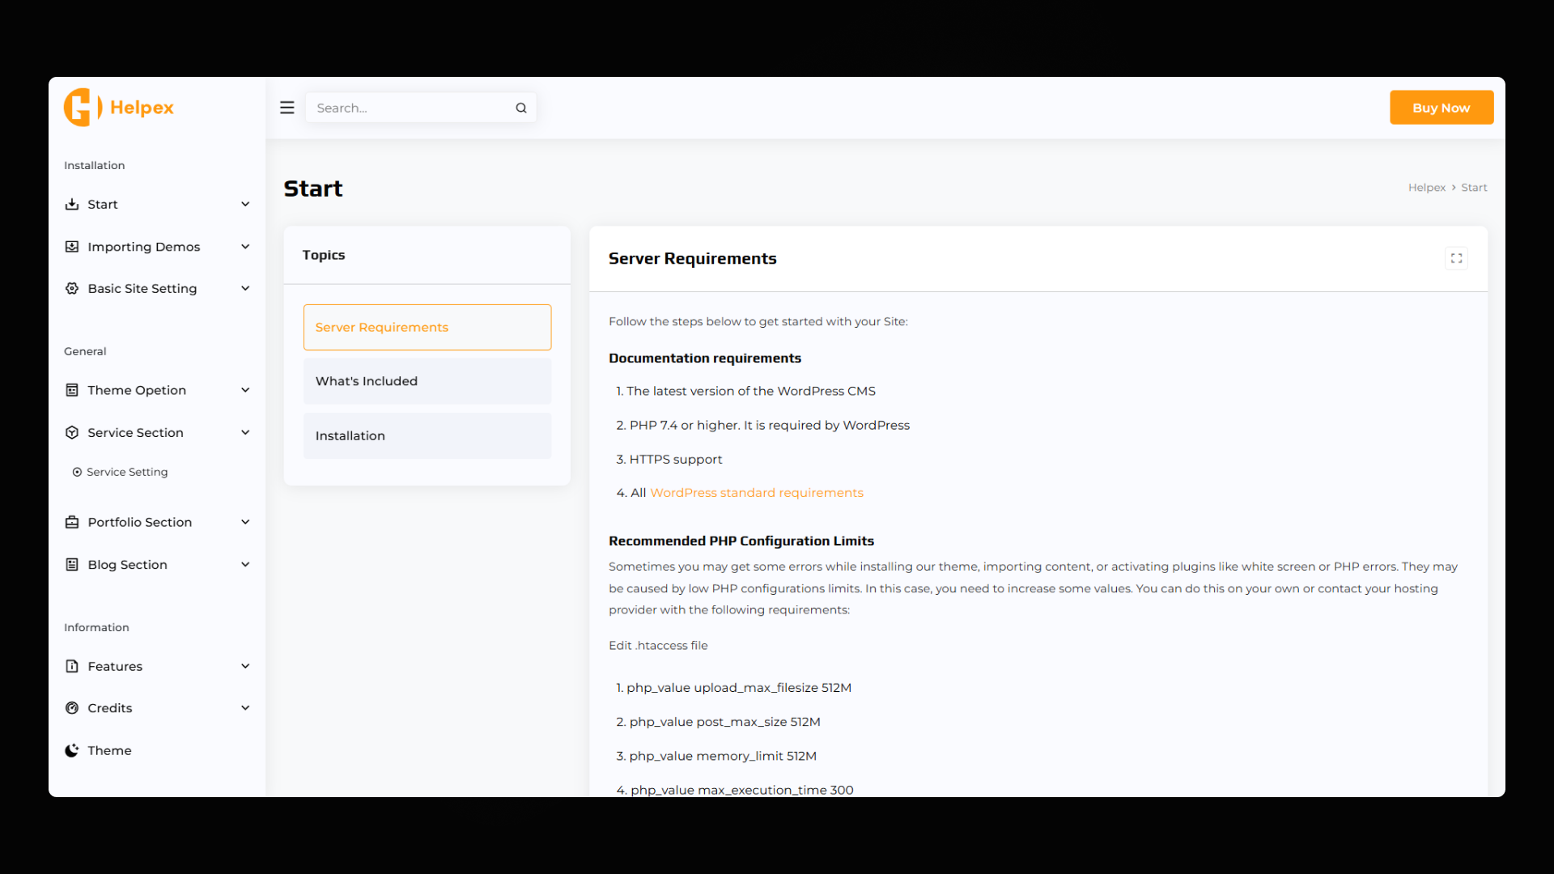Viewport: 1554px width, 874px height.
Task: Click the search magnifier icon
Action: (521, 108)
